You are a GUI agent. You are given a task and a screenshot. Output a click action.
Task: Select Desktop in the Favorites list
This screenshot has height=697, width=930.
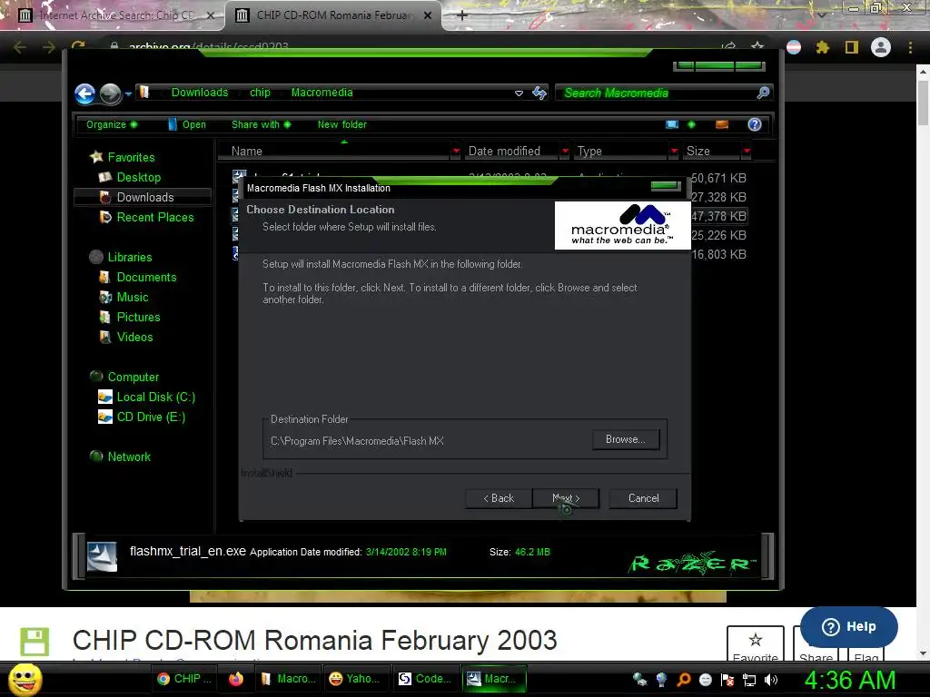click(139, 177)
